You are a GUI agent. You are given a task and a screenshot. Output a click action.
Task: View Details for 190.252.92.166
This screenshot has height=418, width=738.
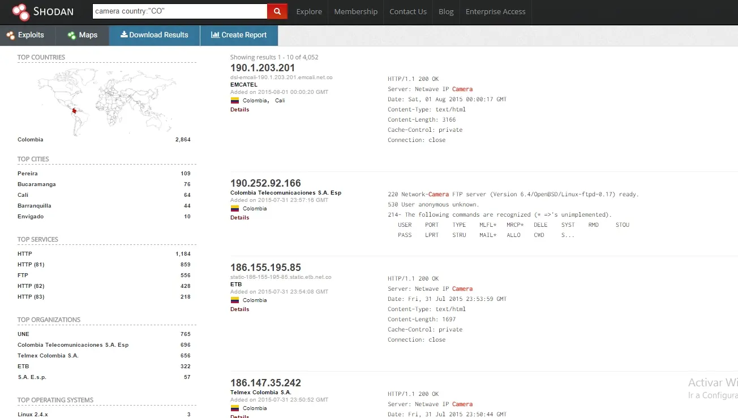[239, 218]
